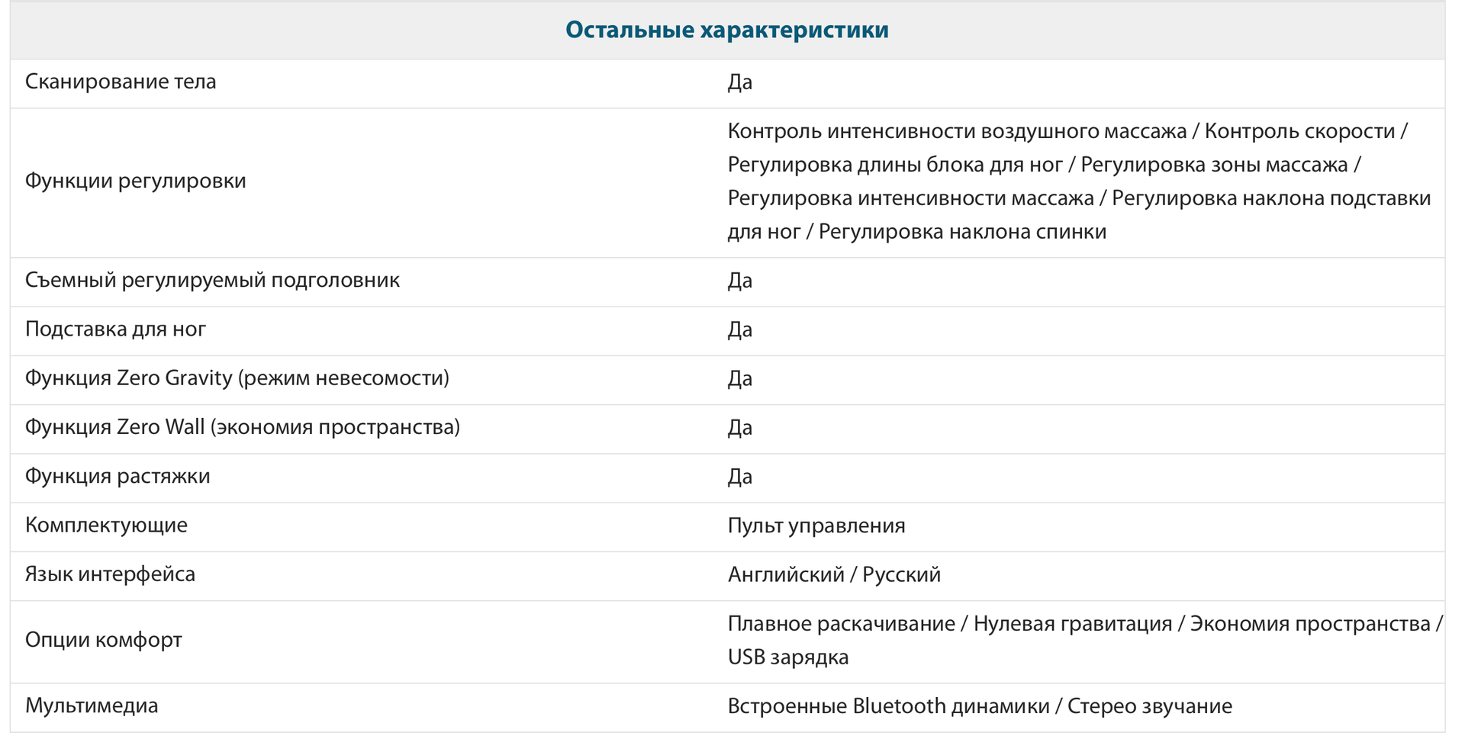
Task: Click the 'Остальные характеристики' table header
Action: tap(726, 31)
